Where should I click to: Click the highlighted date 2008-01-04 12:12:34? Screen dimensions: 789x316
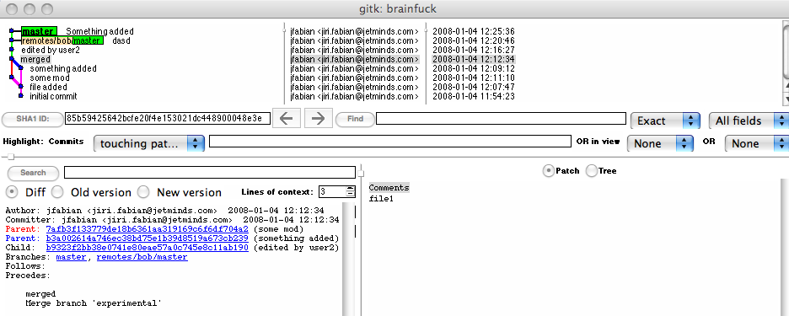(474, 59)
